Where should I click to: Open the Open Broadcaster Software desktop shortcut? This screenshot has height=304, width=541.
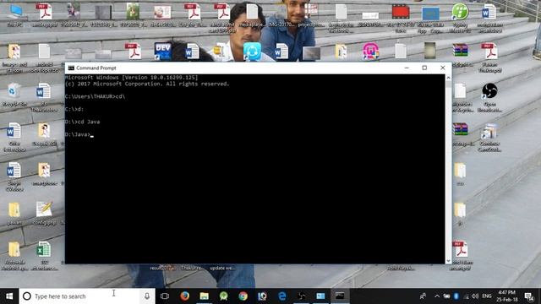pyautogui.click(x=489, y=97)
